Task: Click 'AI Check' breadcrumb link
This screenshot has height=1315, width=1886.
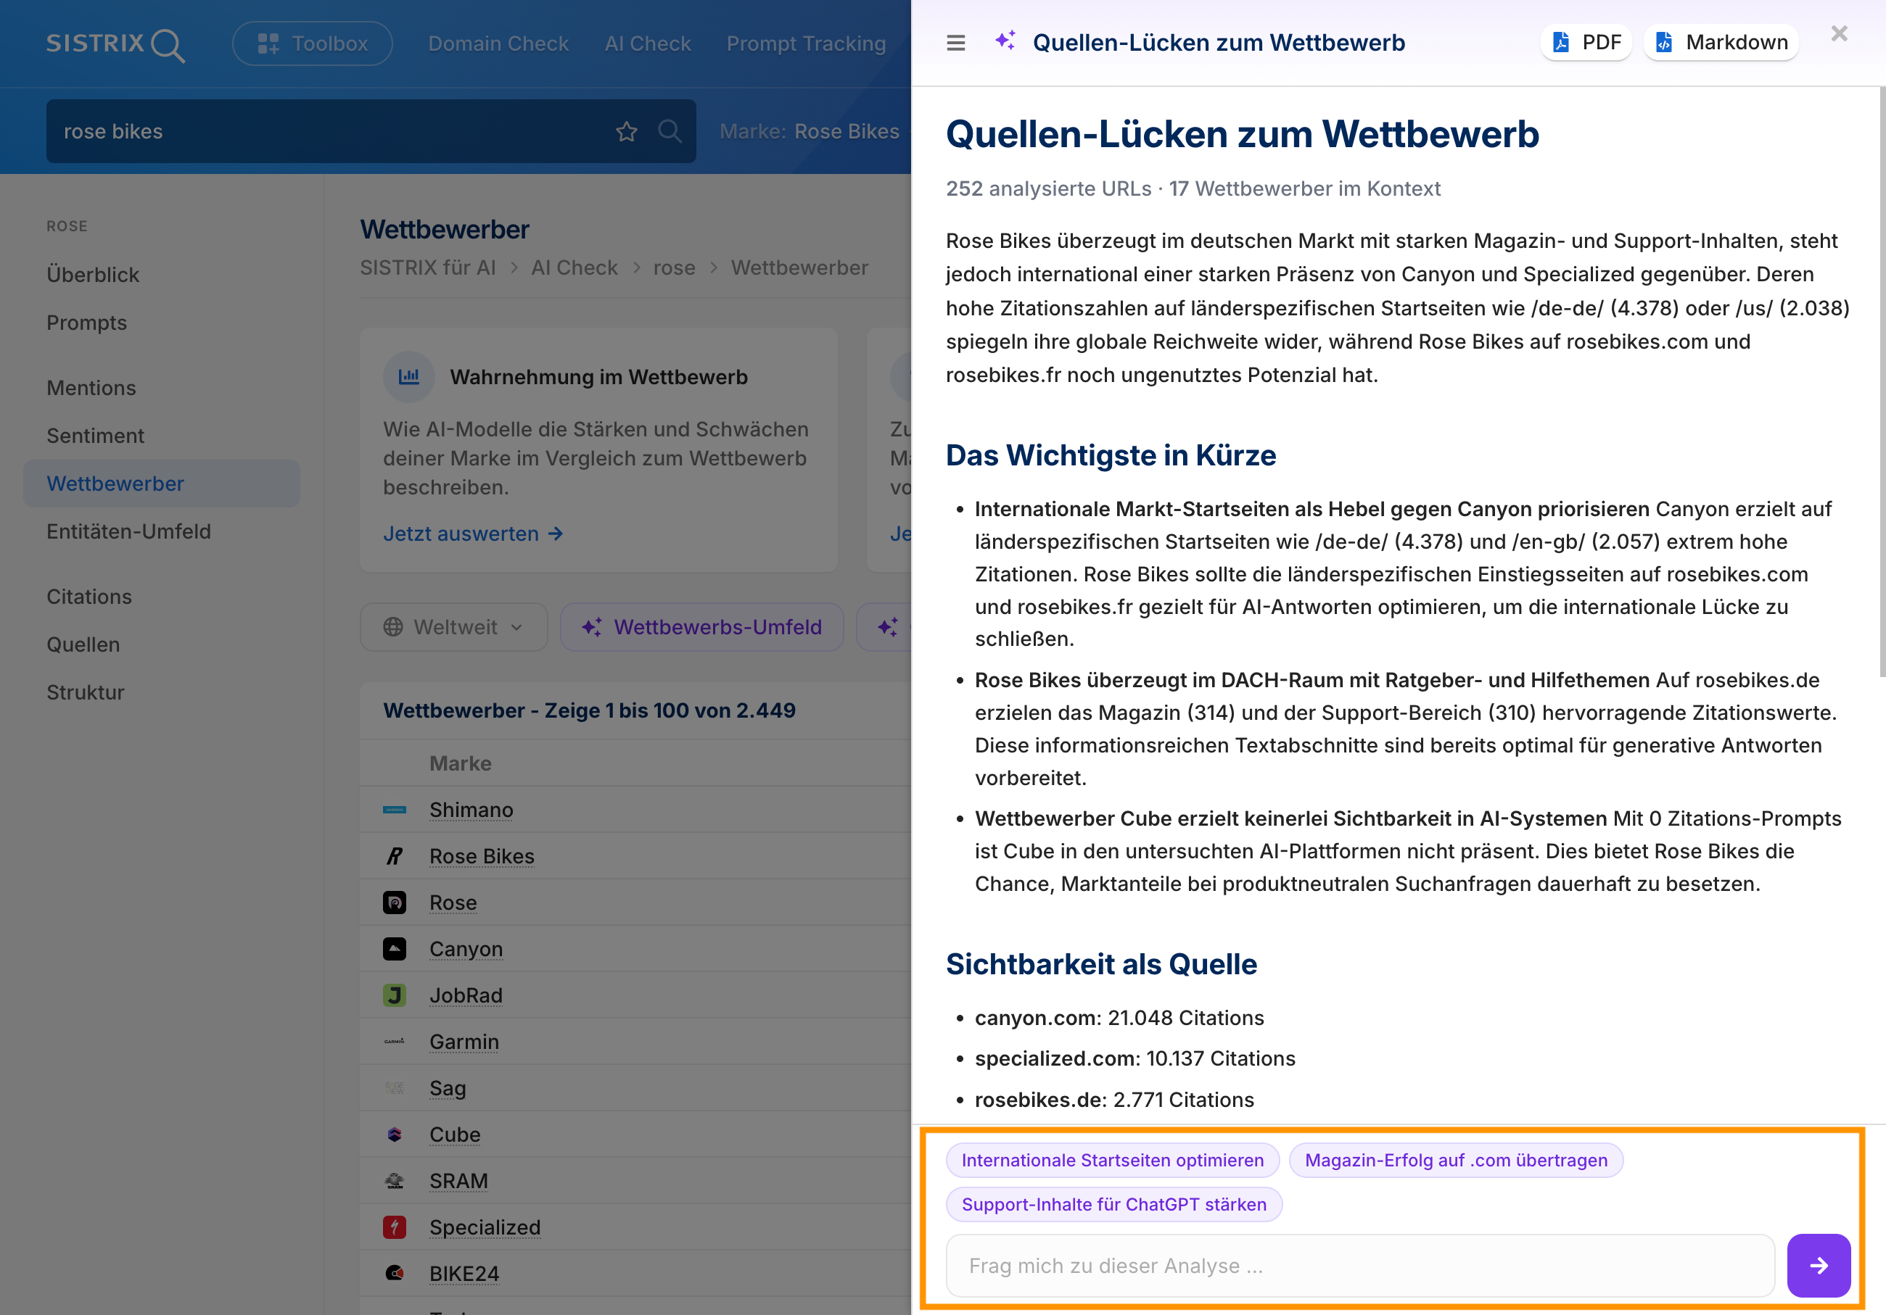Action: click(575, 267)
